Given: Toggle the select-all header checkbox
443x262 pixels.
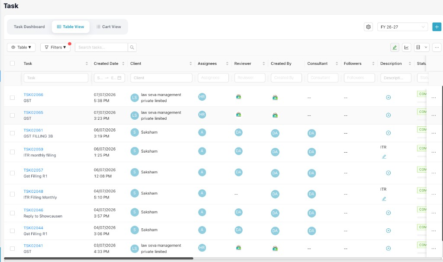Looking at the screenshot, I should (x=12, y=63).
